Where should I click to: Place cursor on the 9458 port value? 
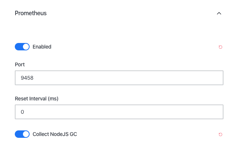[27, 78]
